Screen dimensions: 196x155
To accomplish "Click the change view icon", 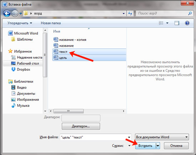I will click(161, 23).
